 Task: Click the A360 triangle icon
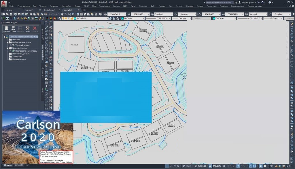[262, 2]
